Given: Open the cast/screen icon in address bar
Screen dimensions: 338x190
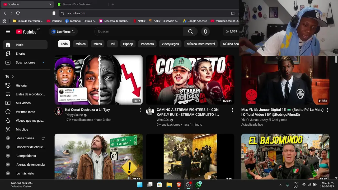Looking at the screenshot, I should tap(233, 13).
